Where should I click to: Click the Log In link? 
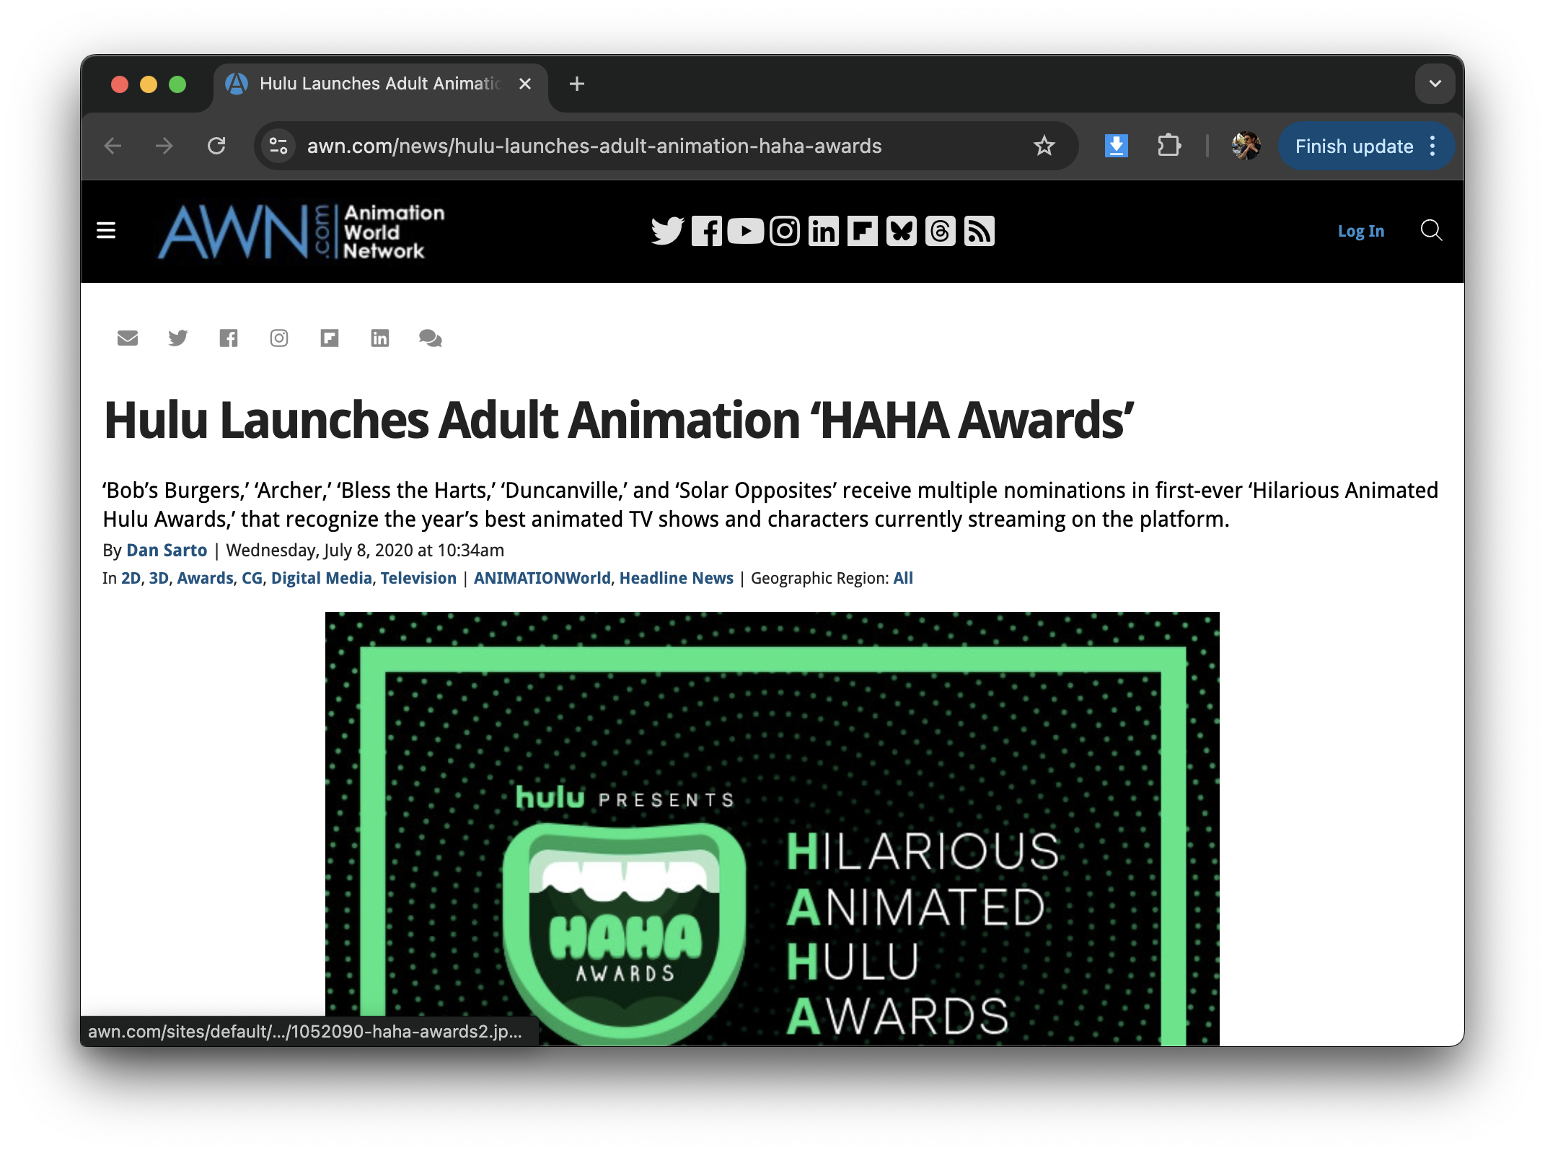[x=1361, y=231]
